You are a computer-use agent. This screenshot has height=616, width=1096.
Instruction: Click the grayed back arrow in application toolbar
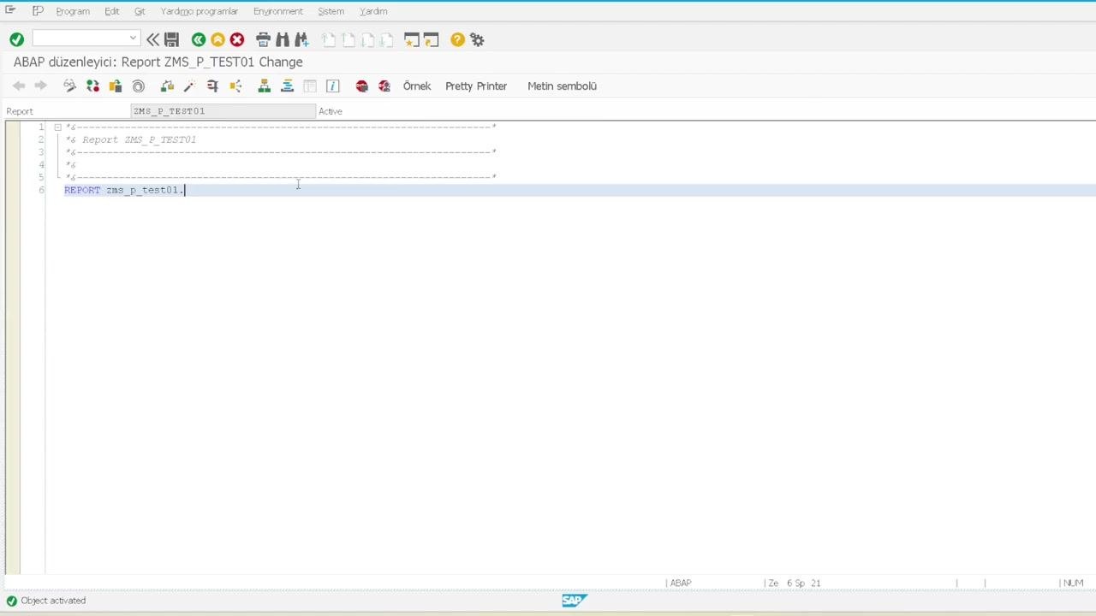[19, 86]
